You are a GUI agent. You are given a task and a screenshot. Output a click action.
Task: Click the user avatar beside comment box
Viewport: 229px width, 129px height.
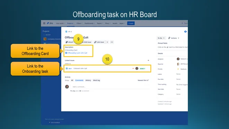[x=67, y=87]
